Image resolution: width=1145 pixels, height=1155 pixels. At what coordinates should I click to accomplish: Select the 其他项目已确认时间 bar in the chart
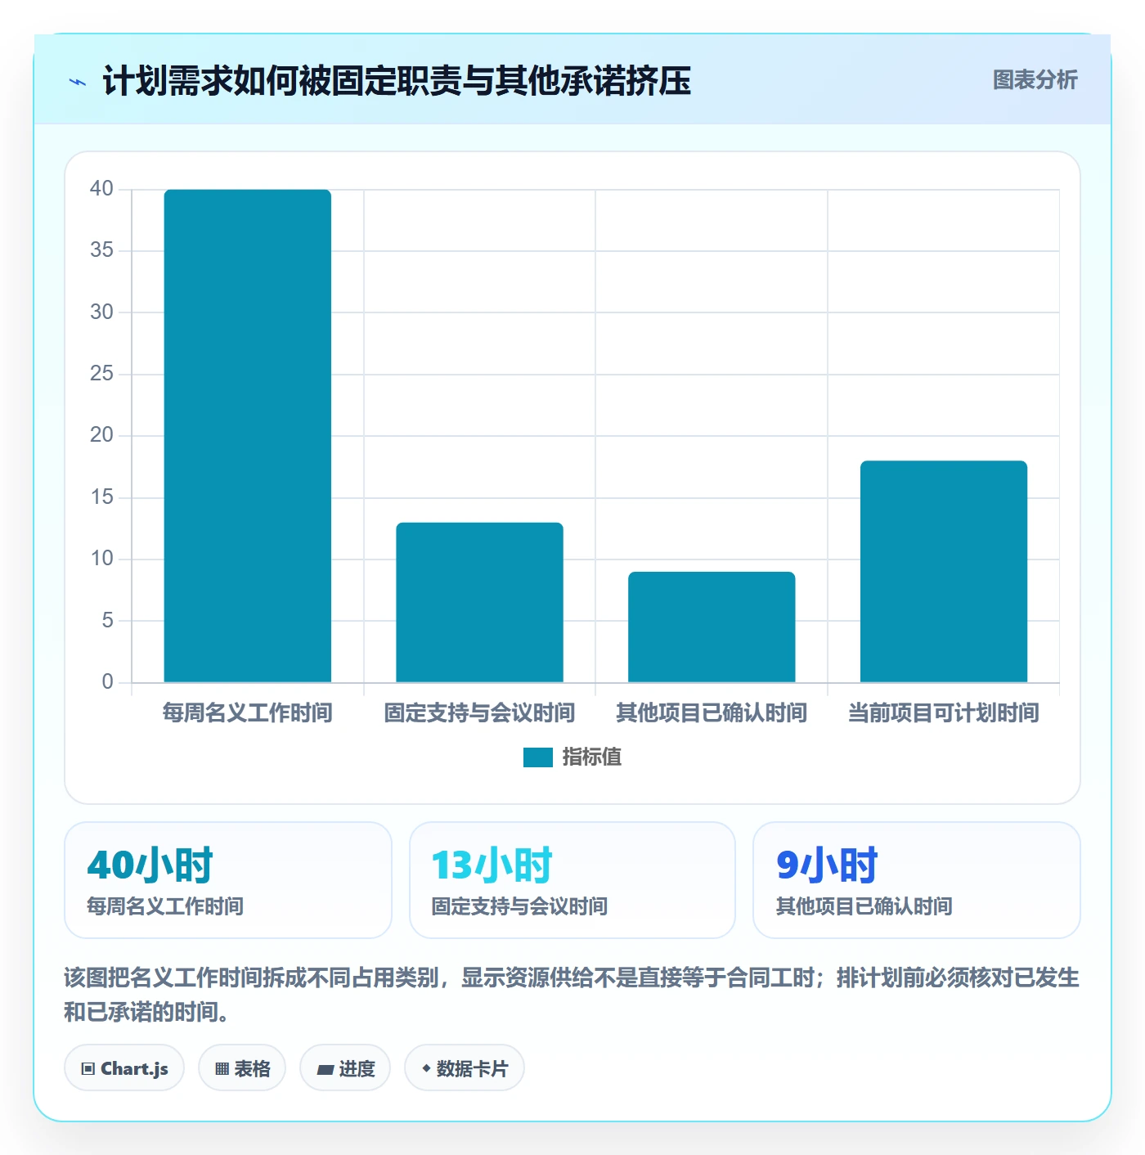click(712, 627)
